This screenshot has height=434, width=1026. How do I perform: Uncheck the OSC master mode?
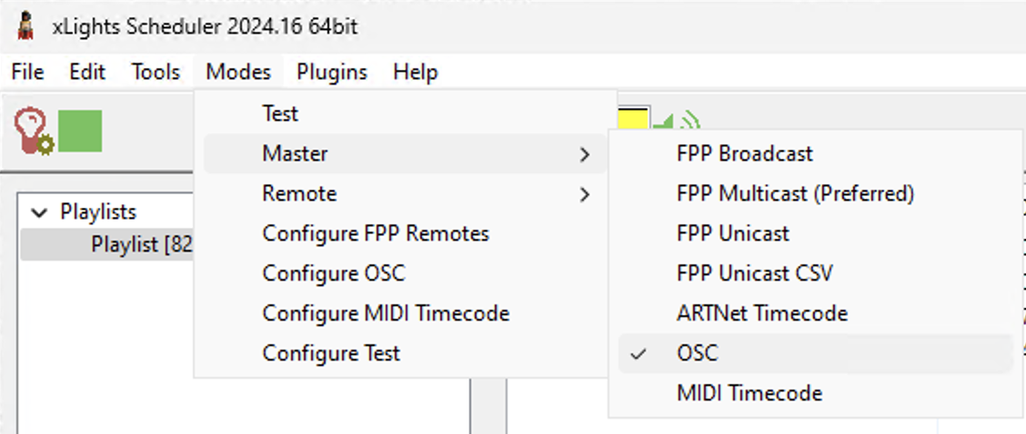coord(698,353)
